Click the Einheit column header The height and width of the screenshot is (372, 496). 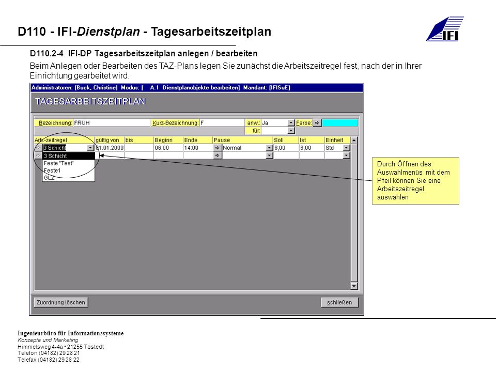pos(337,140)
